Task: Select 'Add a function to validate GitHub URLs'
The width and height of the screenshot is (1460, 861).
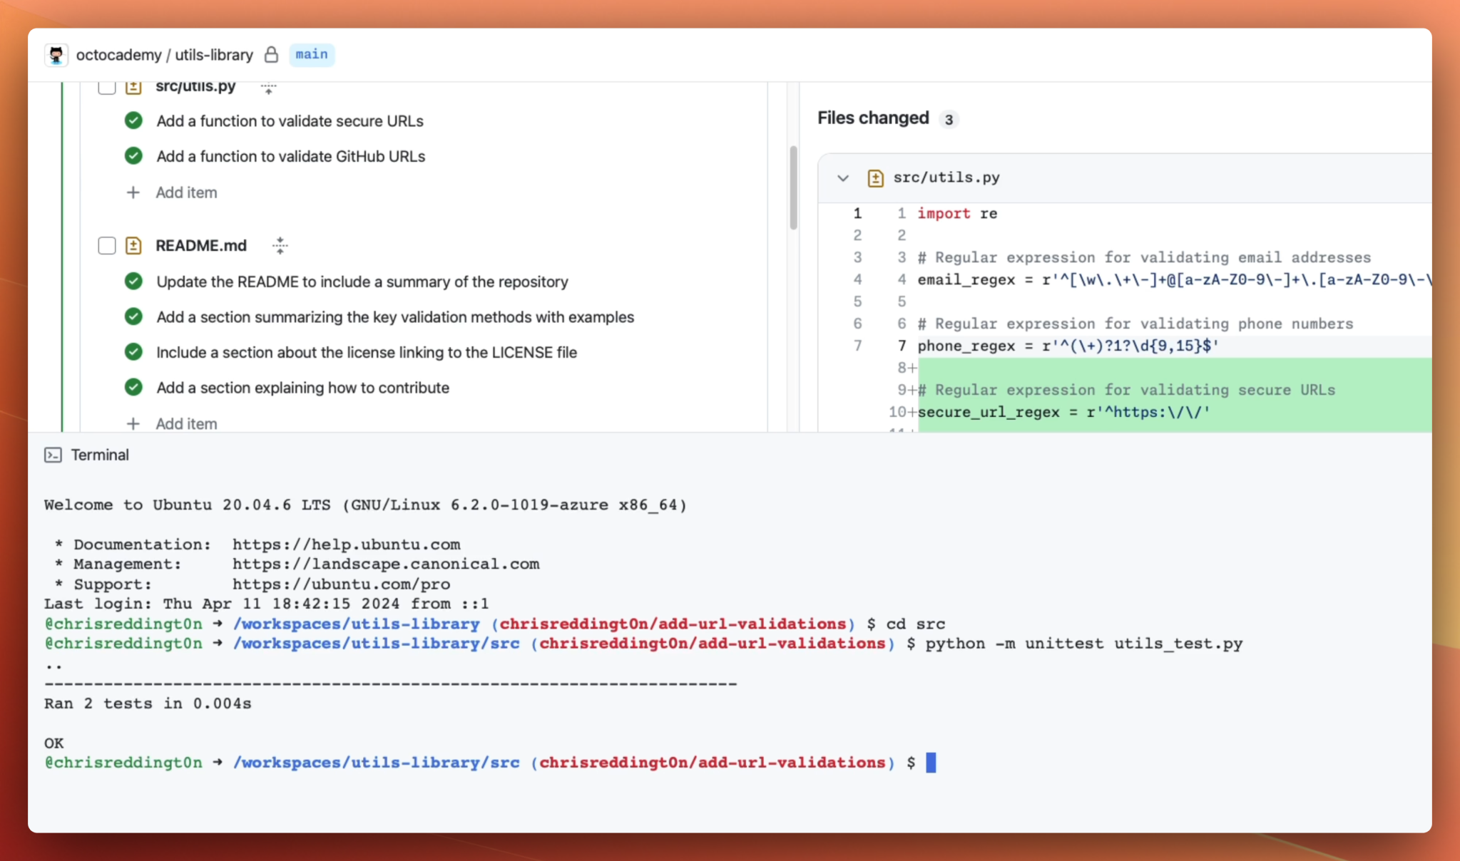Action: coord(290,156)
